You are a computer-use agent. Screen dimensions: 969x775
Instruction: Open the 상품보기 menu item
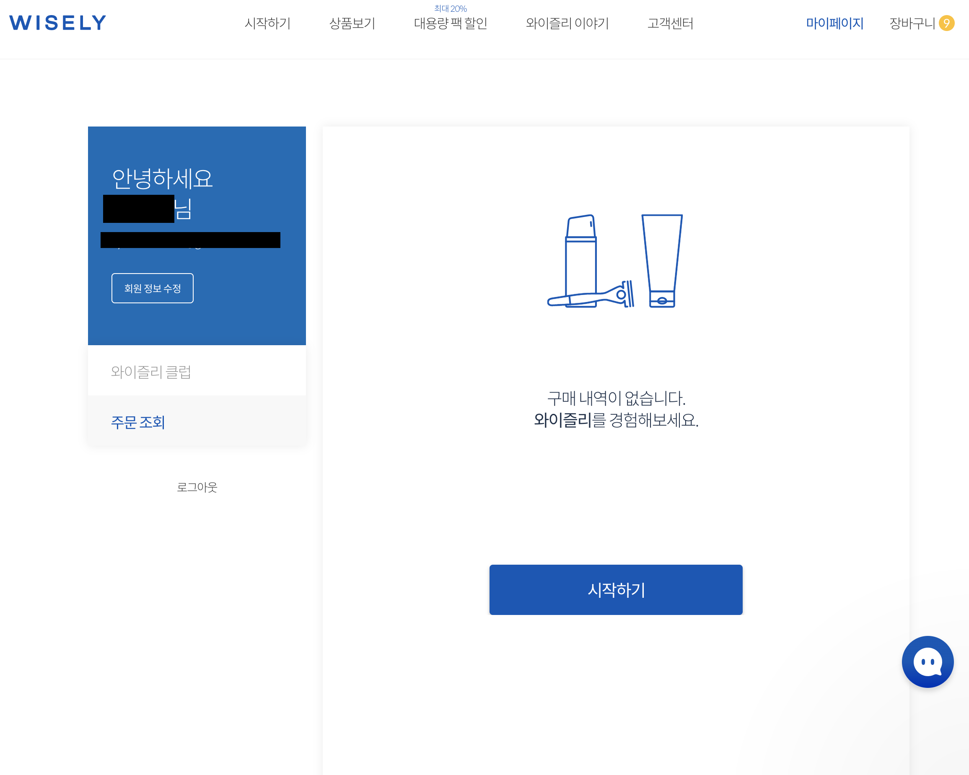click(352, 23)
